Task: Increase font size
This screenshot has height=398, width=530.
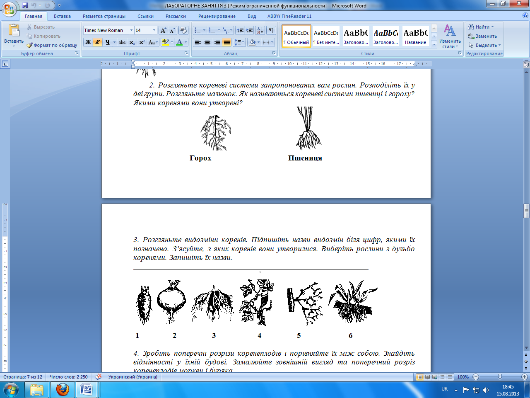Action: coord(163,30)
